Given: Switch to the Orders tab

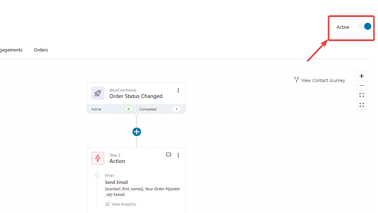Looking at the screenshot, I should click(41, 50).
